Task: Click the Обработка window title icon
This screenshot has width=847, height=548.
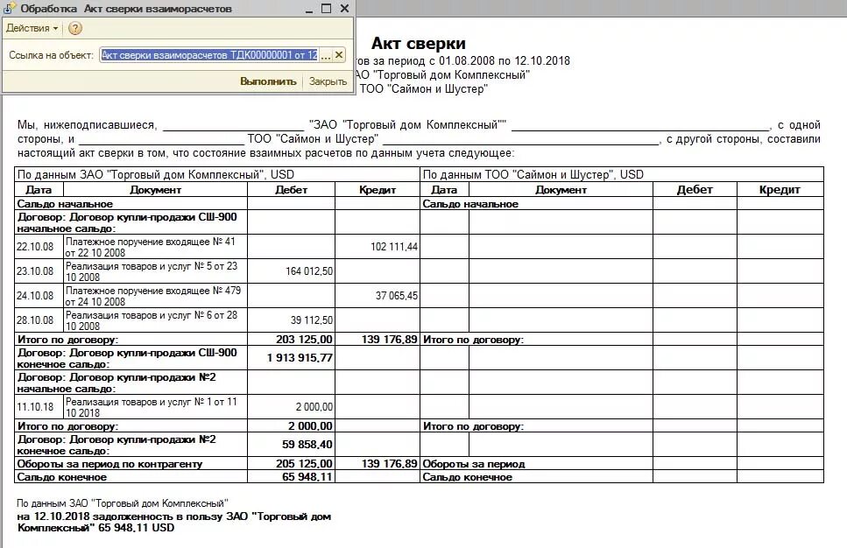Action: [9, 9]
